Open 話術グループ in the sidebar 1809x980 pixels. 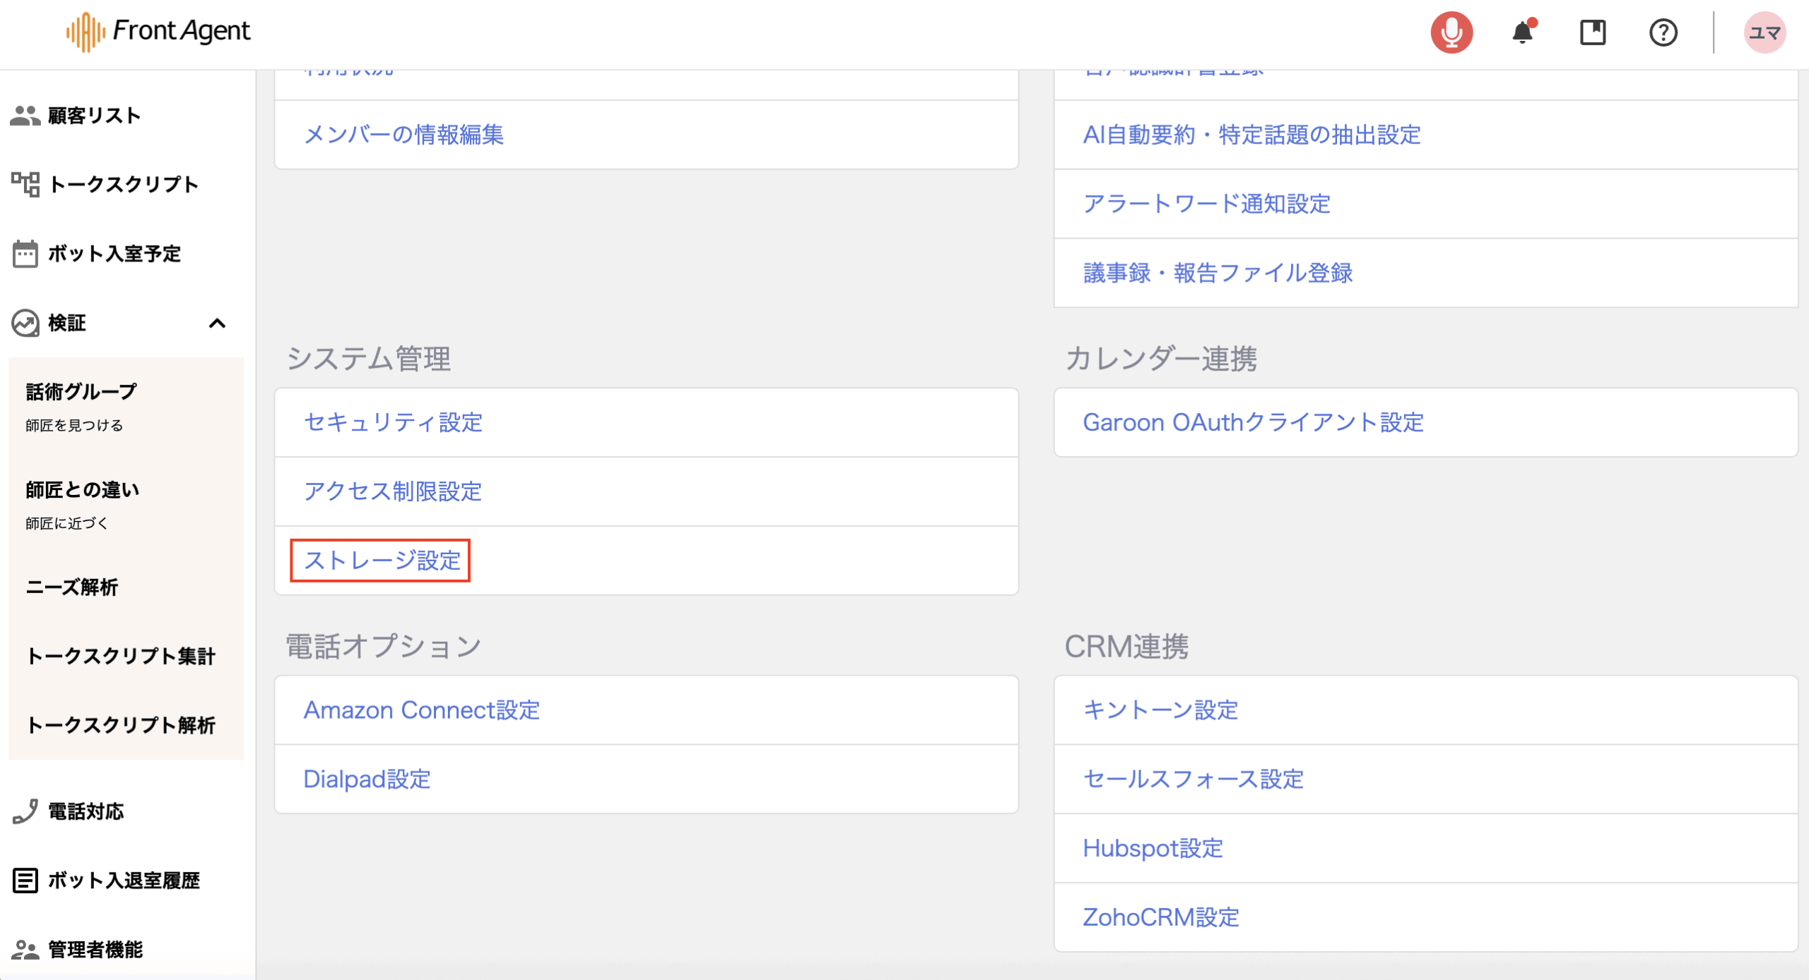coord(81,392)
